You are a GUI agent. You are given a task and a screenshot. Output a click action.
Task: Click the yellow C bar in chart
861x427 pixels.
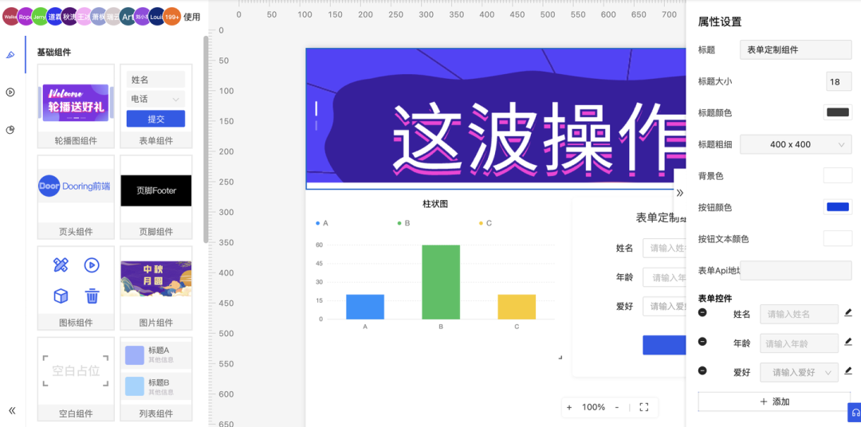tap(517, 307)
